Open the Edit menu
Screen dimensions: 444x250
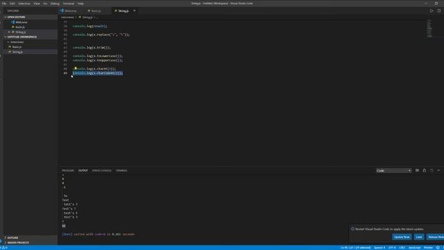pos(12,3)
